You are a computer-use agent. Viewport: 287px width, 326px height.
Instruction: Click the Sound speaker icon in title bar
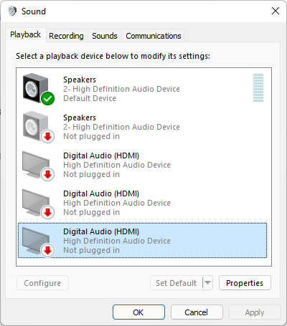tap(12, 11)
